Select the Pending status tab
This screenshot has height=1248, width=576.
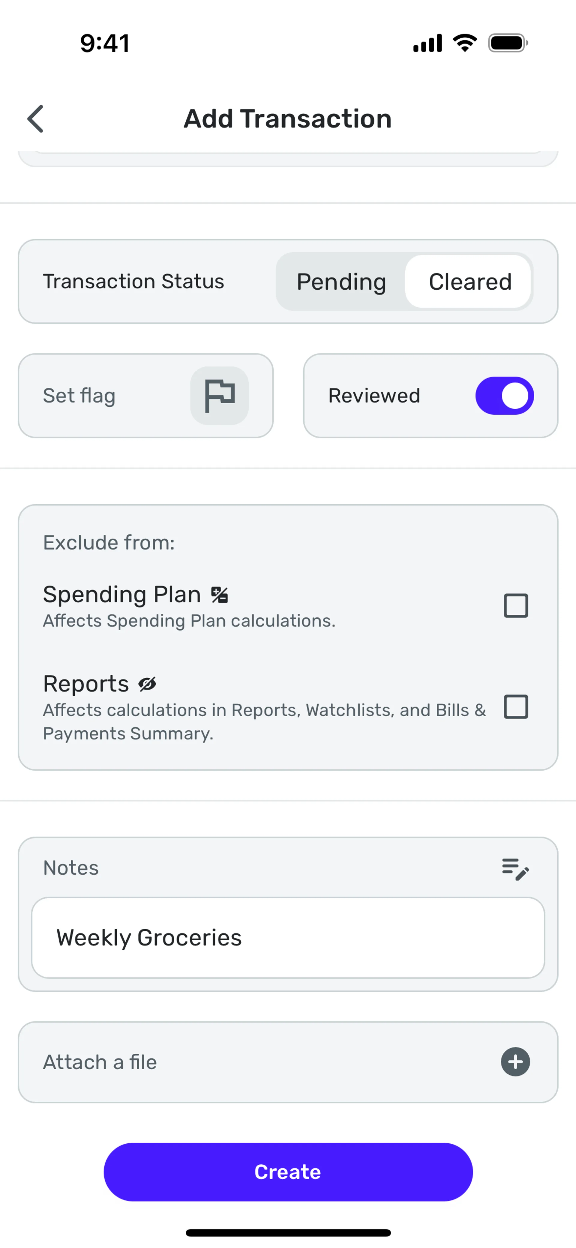pos(341,282)
